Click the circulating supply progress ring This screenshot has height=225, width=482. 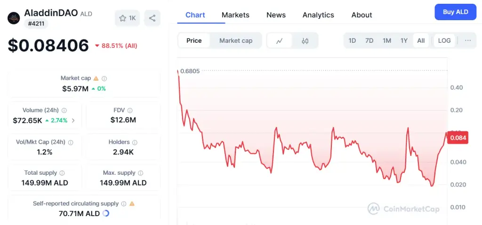point(105,213)
